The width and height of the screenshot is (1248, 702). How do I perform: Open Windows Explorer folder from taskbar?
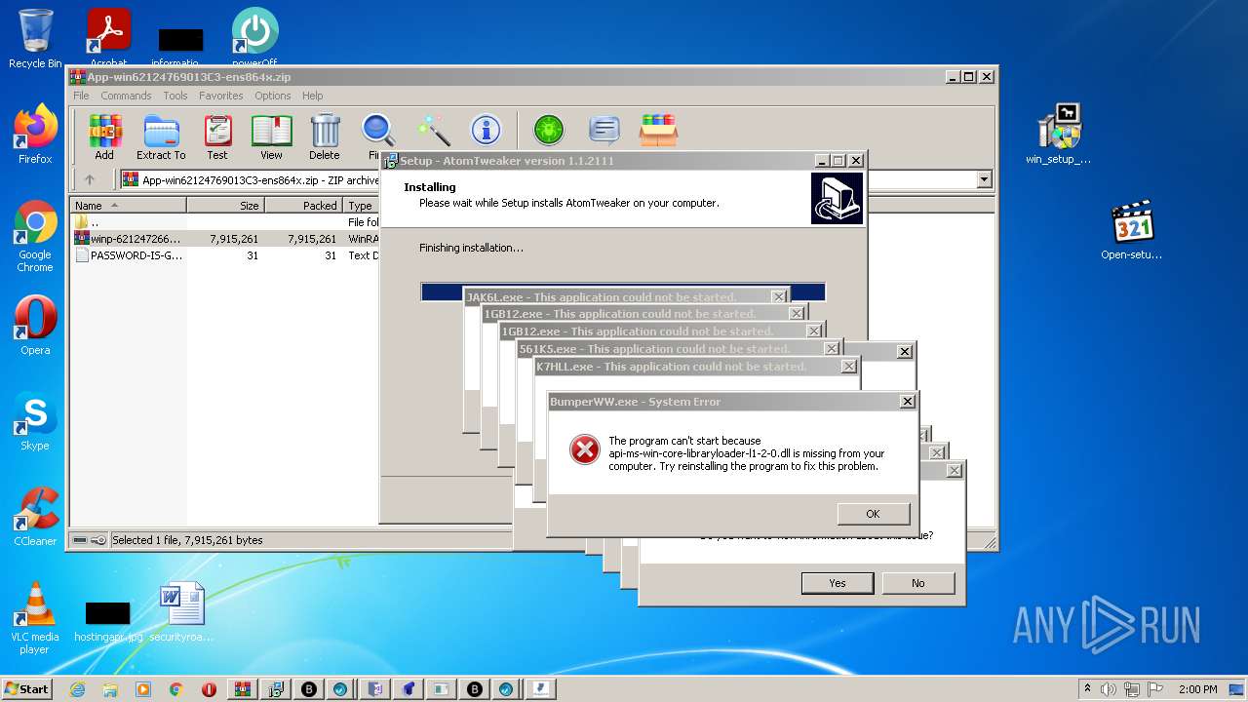(x=110, y=688)
